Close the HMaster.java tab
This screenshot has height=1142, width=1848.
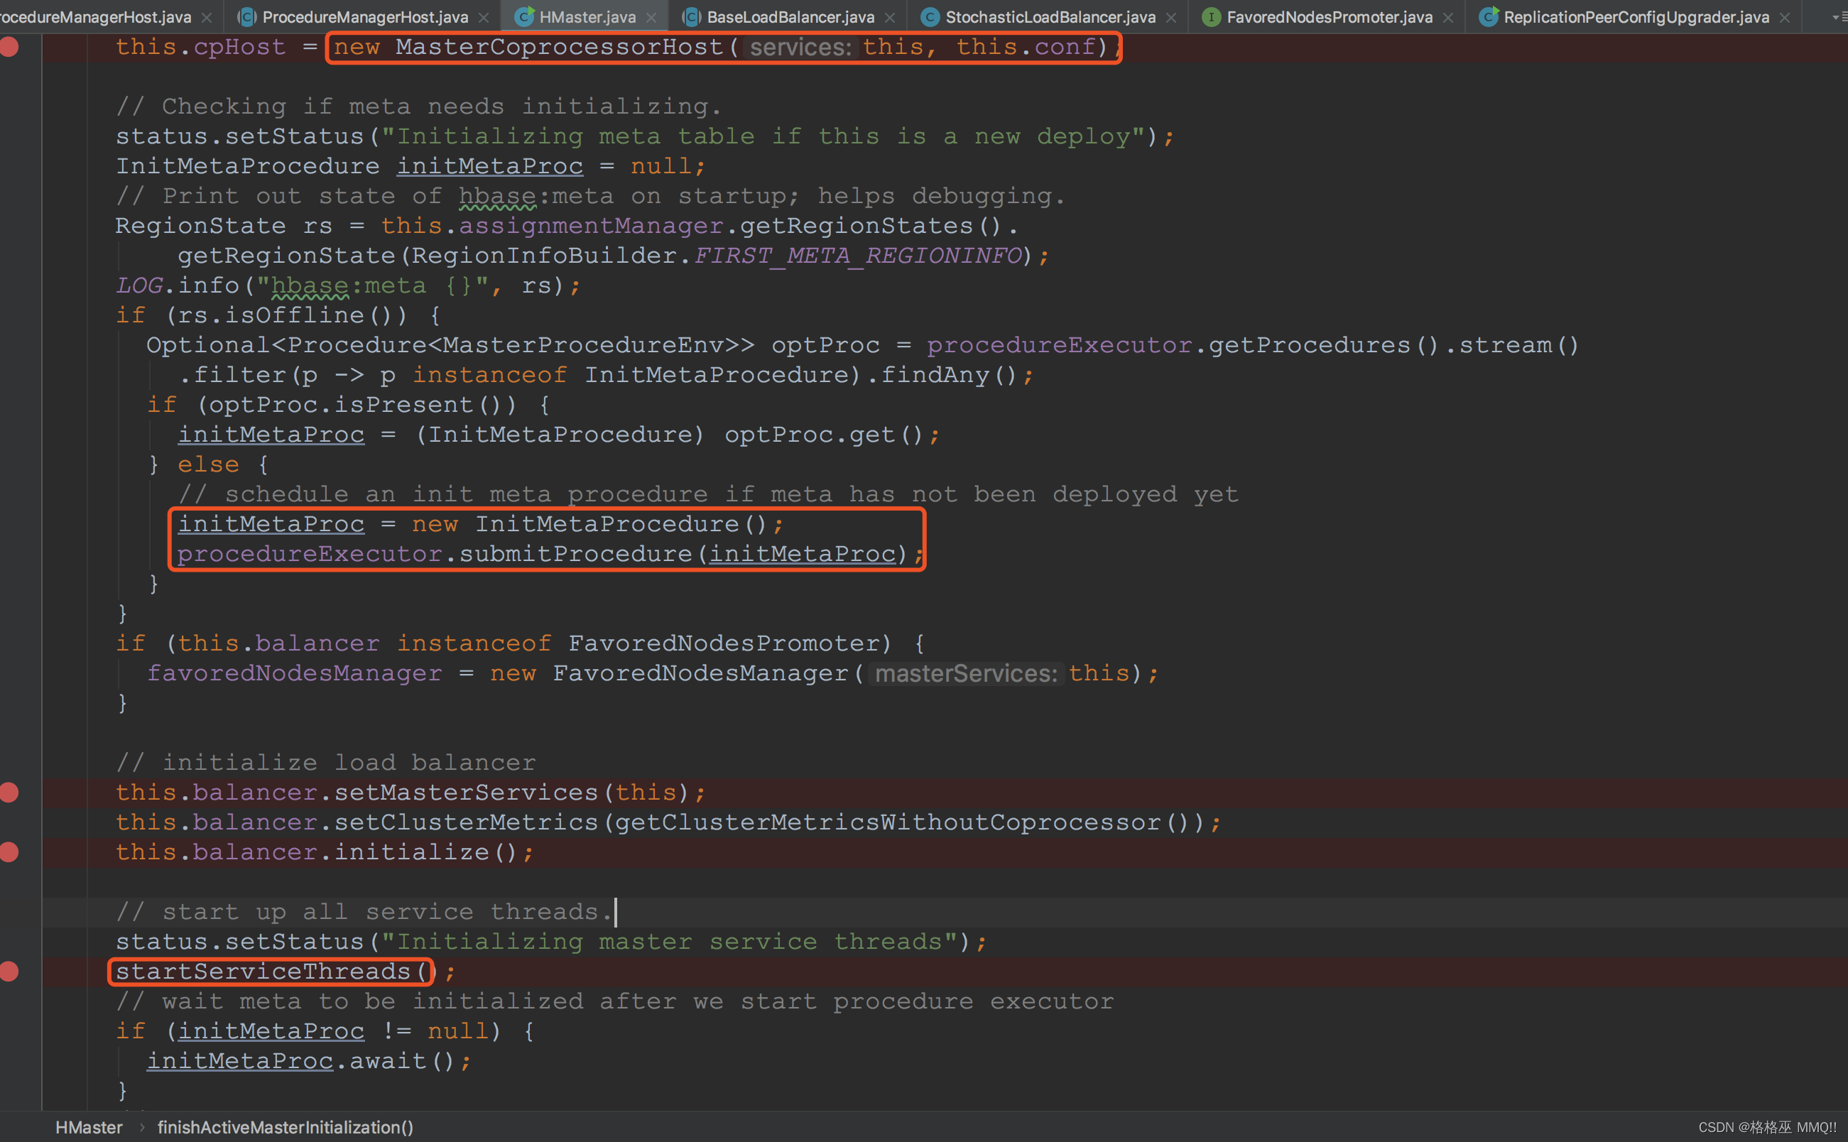[x=651, y=17]
